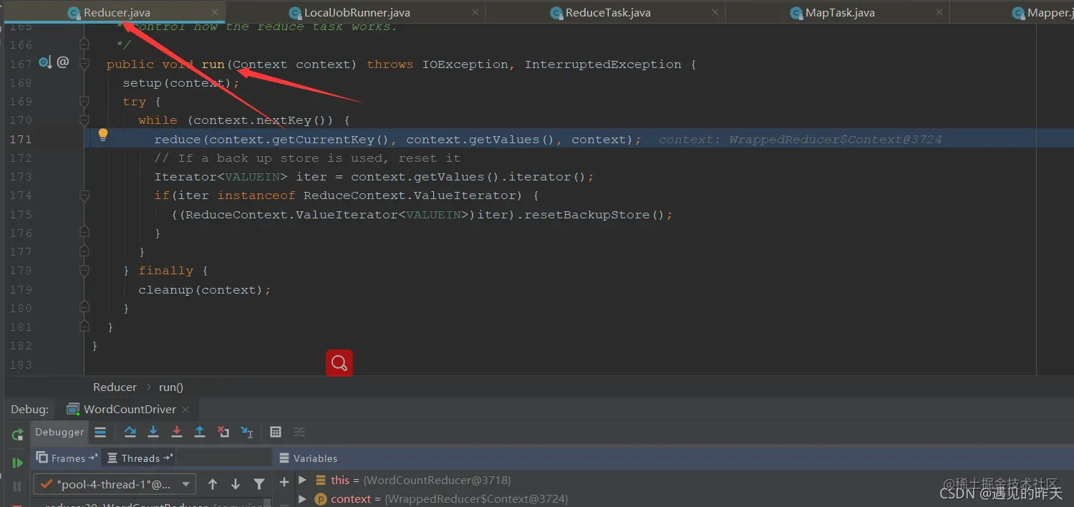Click the '{WordCountReducer@3718}' variable value
Image resolution: width=1074 pixels, height=507 pixels.
437,480
